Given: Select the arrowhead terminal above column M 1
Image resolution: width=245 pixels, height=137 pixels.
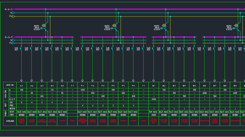Looking at the screenshot, I should click(x=154, y=81).
